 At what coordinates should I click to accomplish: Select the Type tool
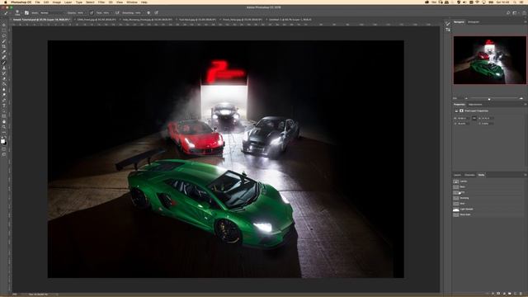(x=4, y=106)
